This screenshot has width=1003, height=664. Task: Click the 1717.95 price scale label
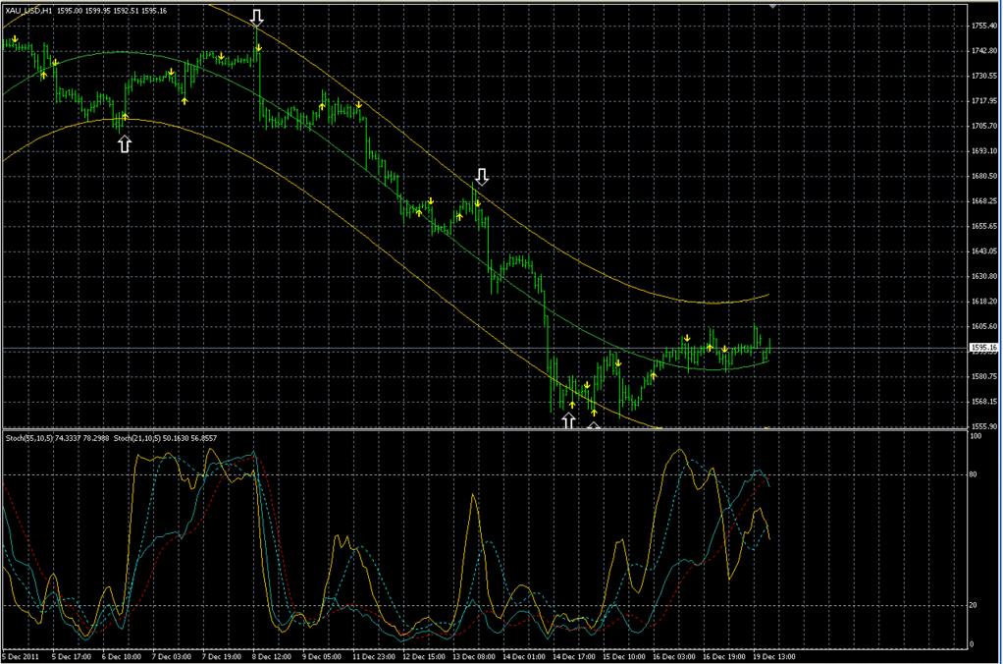(x=983, y=101)
